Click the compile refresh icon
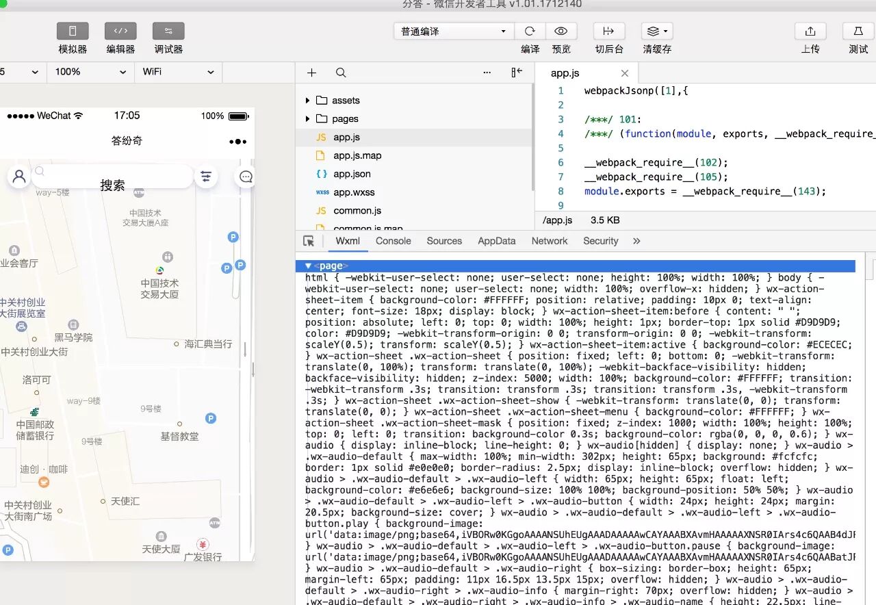The width and height of the screenshot is (876, 605). click(530, 31)
